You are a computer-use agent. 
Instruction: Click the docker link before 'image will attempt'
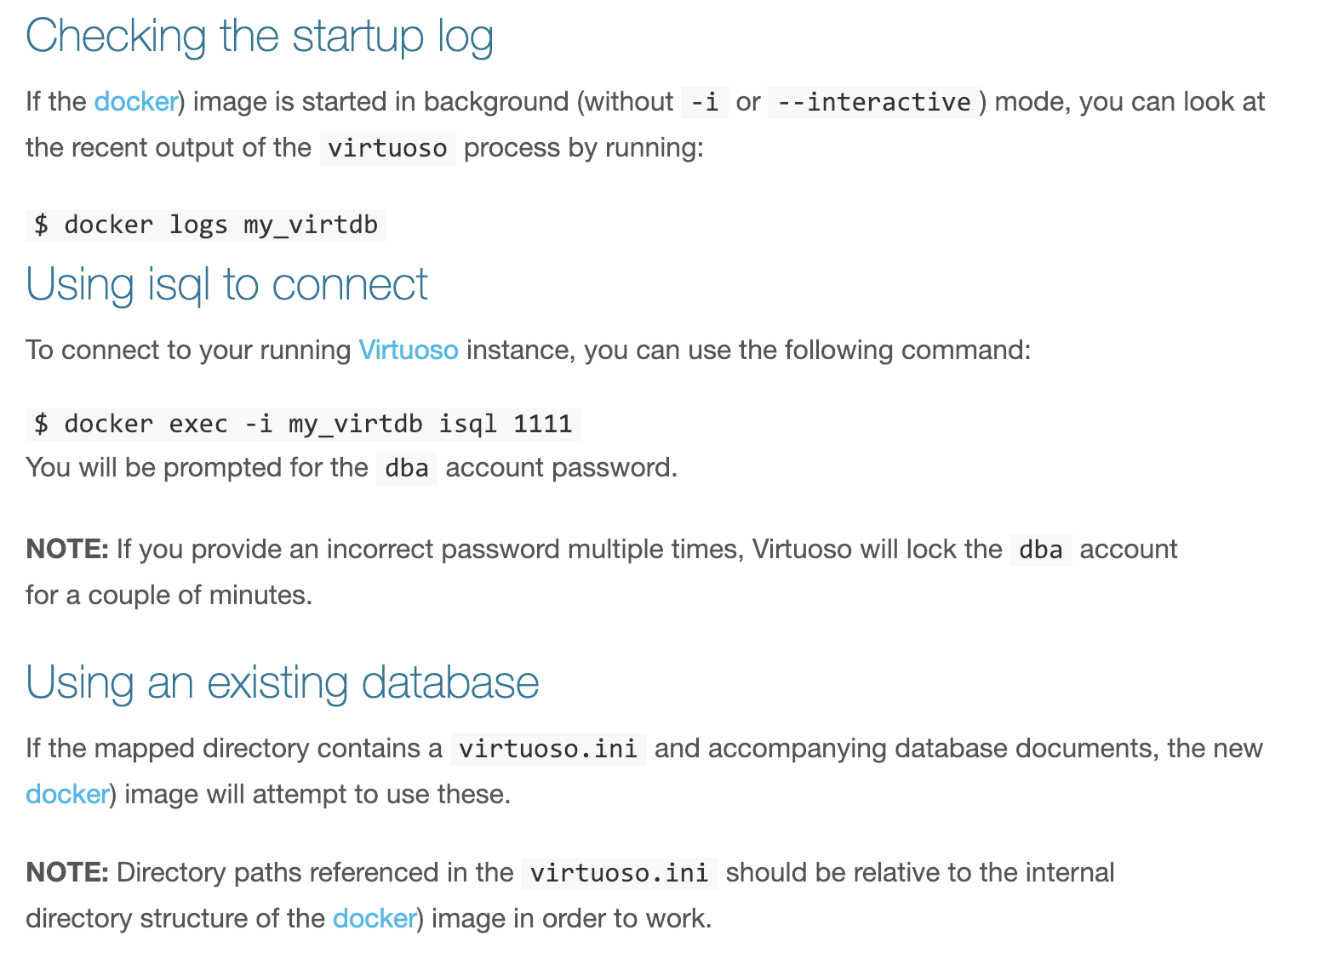(67, 795)
